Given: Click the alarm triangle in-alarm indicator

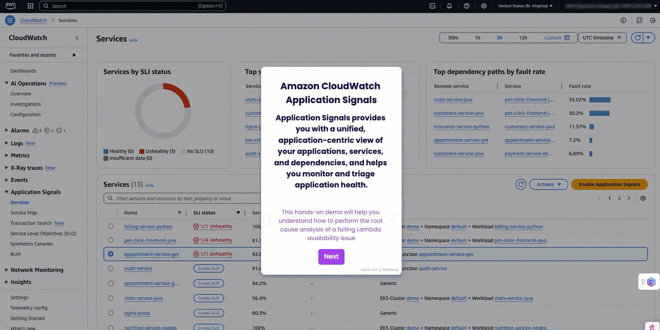Looking at the screenshot, I should [35, 130].
